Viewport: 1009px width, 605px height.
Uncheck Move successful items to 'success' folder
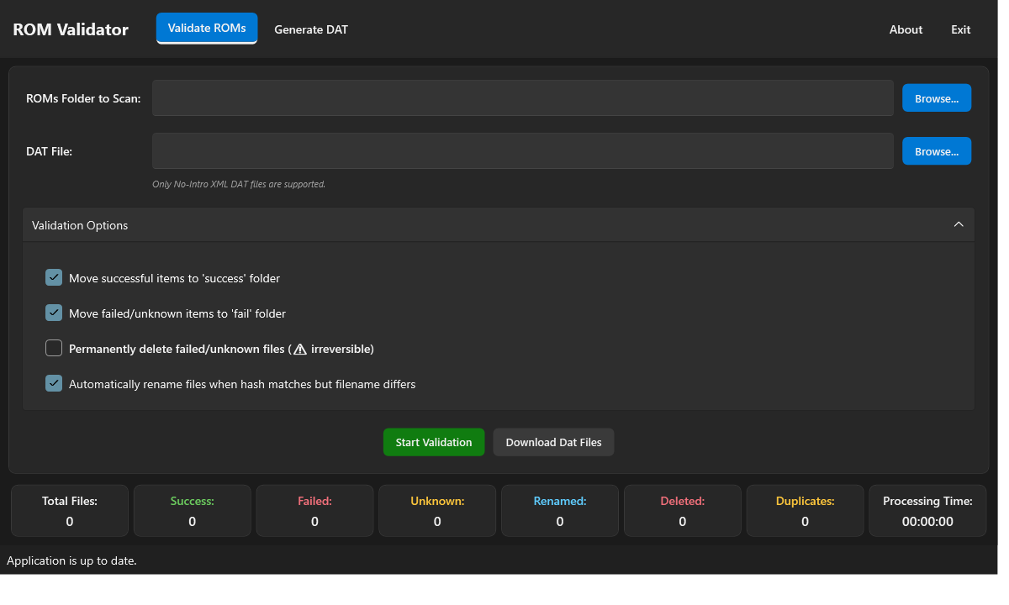click(x=54, y=277)
